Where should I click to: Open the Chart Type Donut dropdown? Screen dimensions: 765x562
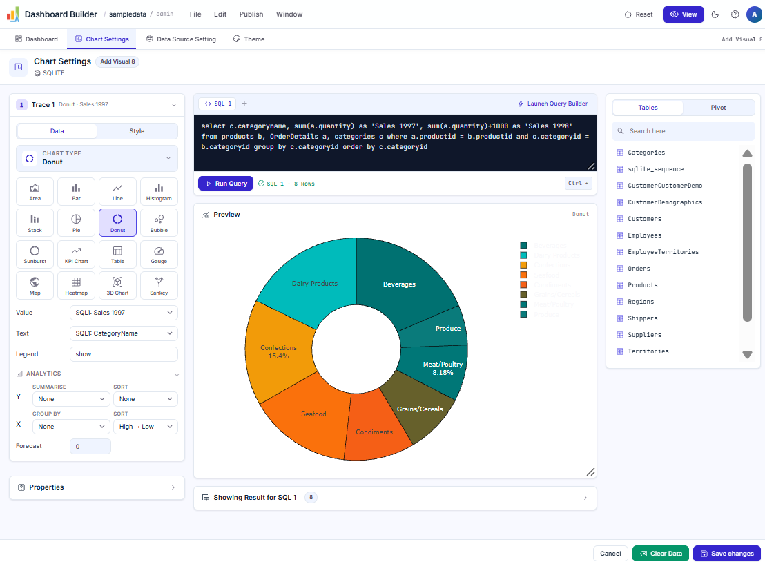pos(97,158)
